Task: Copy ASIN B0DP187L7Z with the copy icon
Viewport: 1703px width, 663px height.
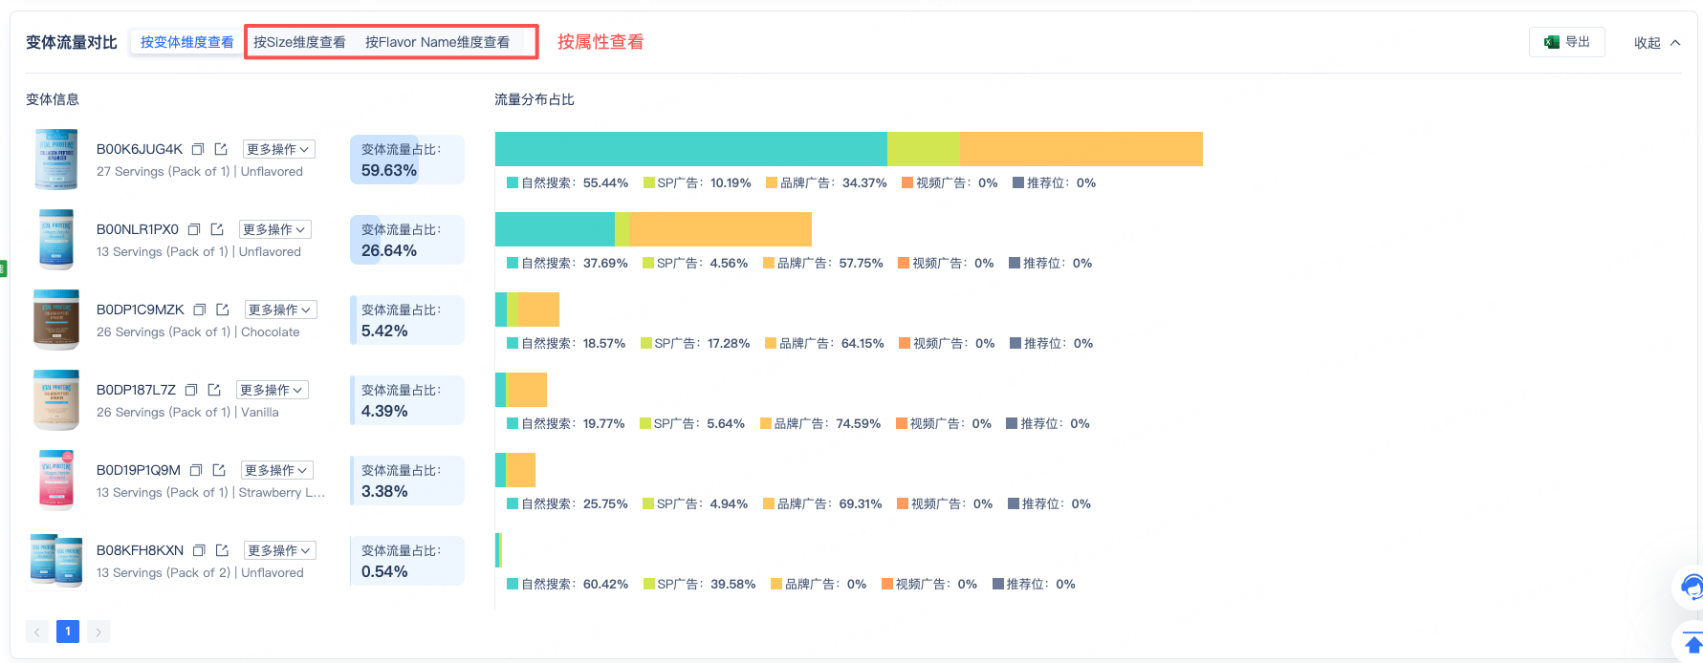Action: pos(191,390)
